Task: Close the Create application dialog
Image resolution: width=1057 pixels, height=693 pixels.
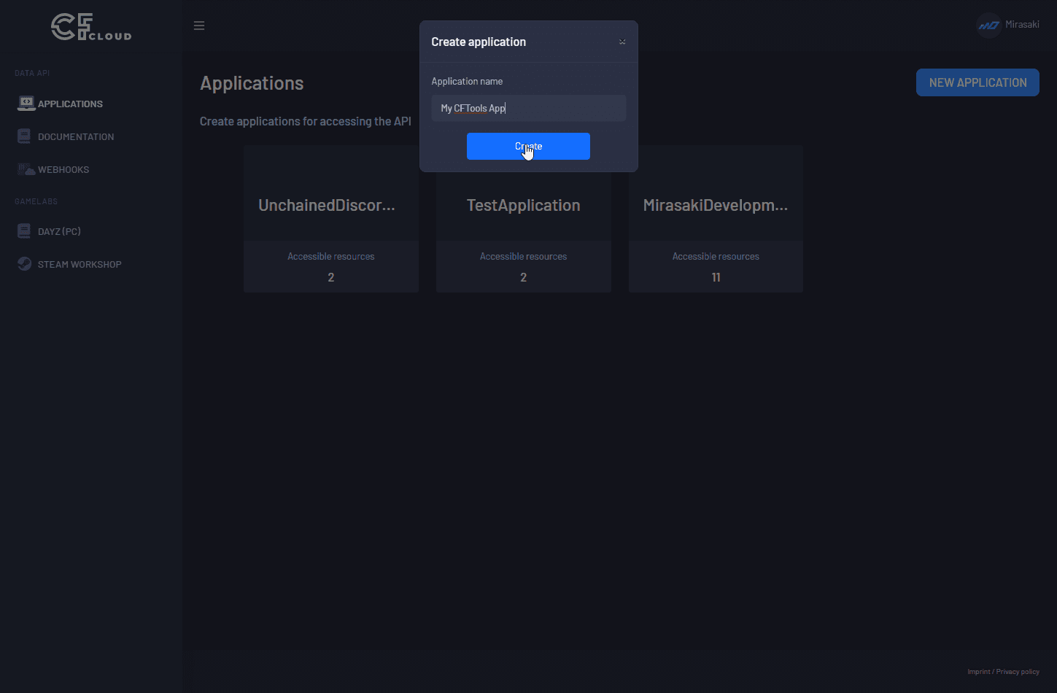Action: [622, 42]
